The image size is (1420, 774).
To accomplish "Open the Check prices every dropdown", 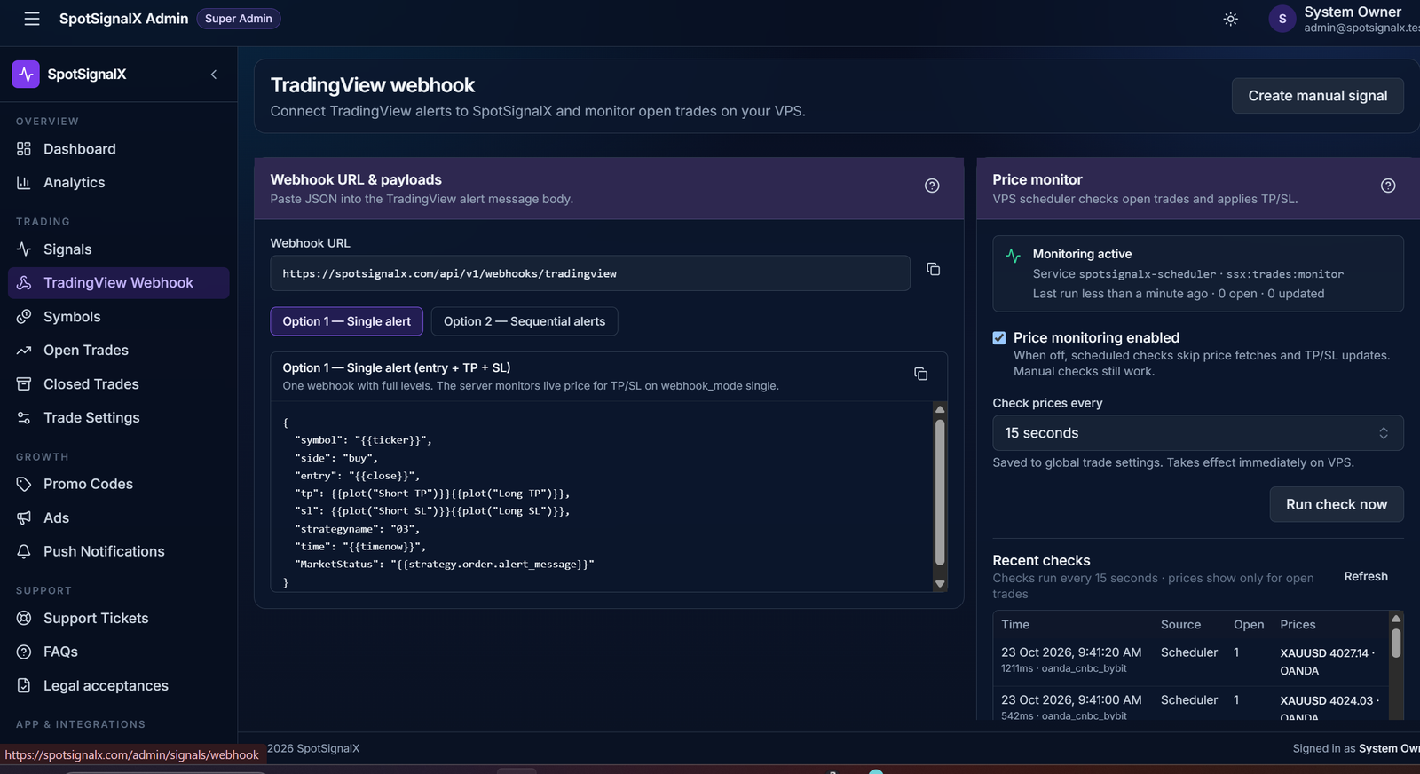I will point(1197,433).
